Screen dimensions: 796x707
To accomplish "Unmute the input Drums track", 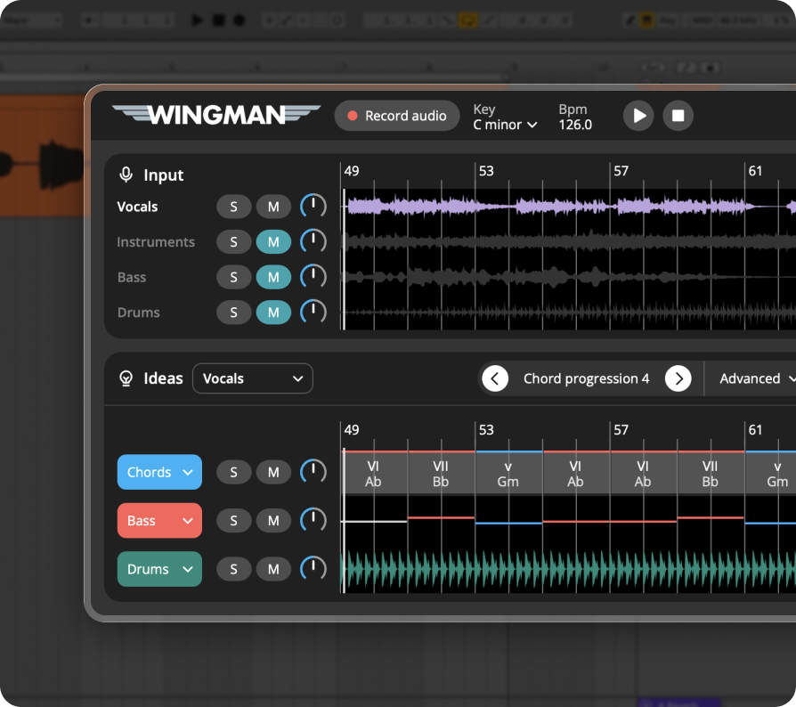I will coord(273,313).
